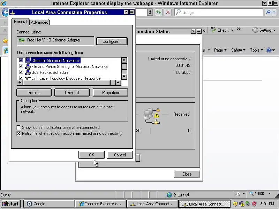Click the items list scroll down arrow

point(124,77)
